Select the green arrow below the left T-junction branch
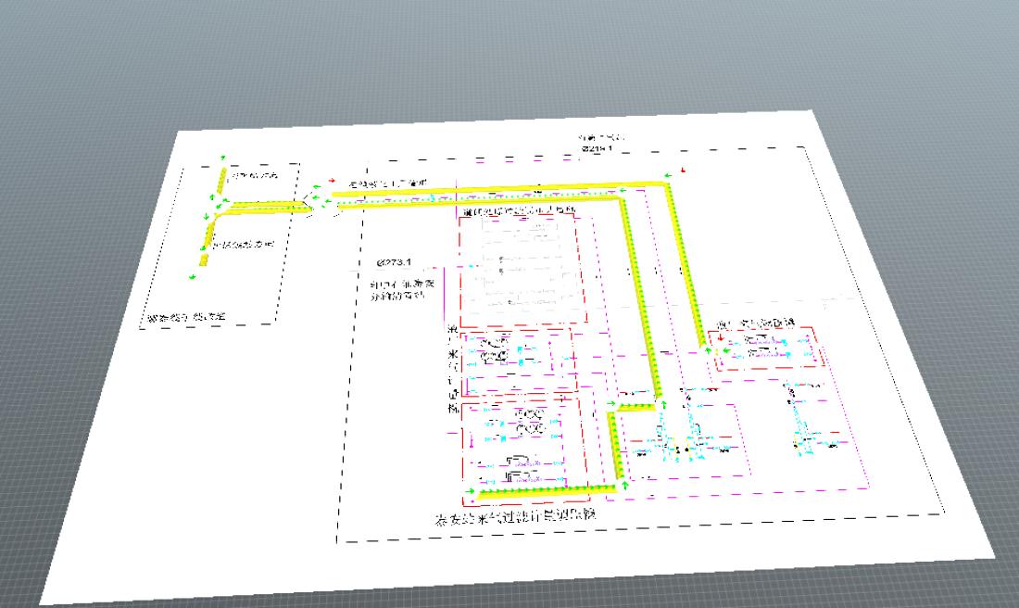This screenshot has width=1019, height=608. pyautogui.click(x=193, y=277)
